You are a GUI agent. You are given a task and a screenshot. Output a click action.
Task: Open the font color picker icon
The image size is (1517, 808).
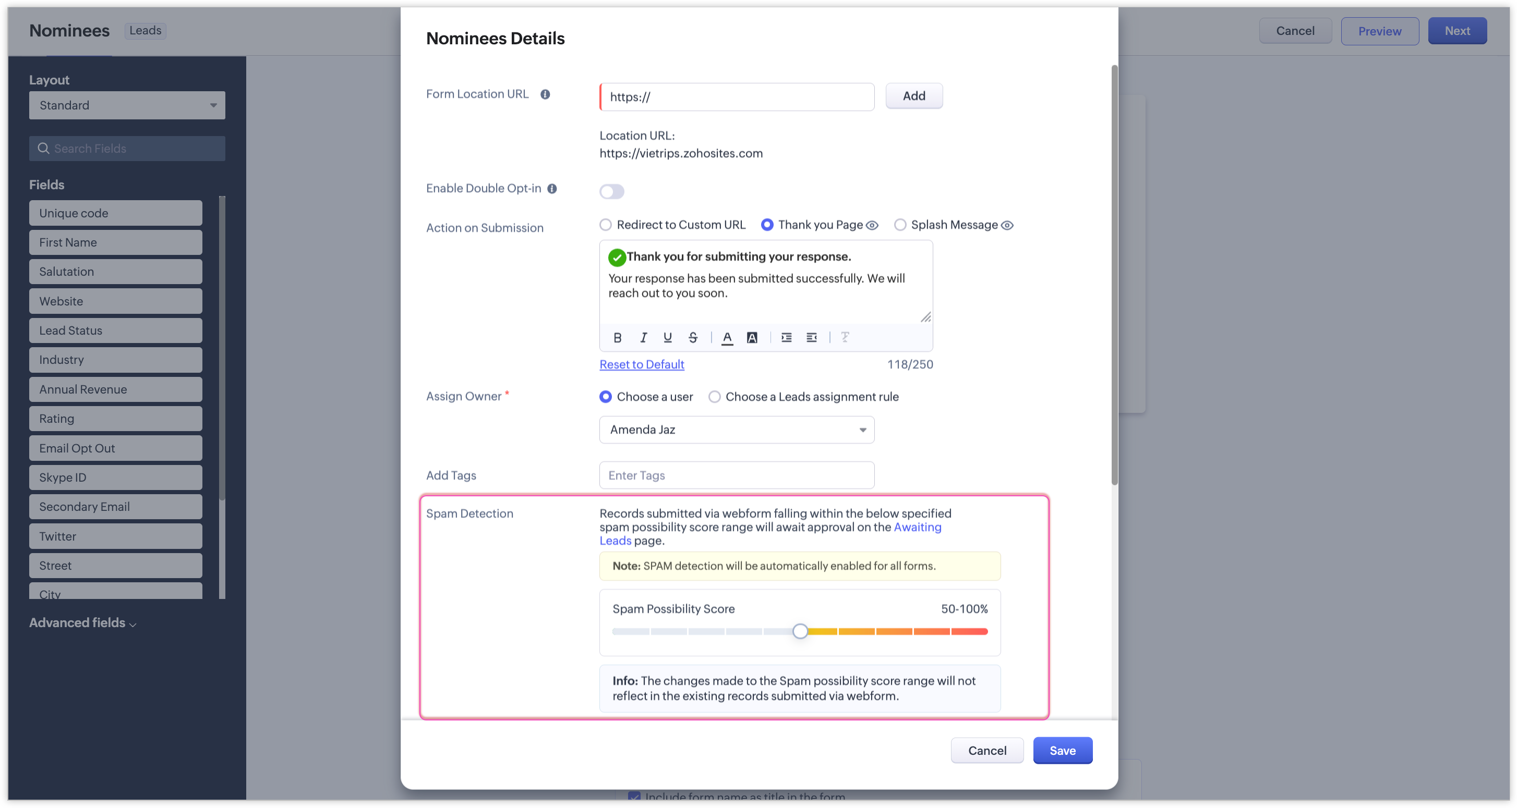point(727,337)
